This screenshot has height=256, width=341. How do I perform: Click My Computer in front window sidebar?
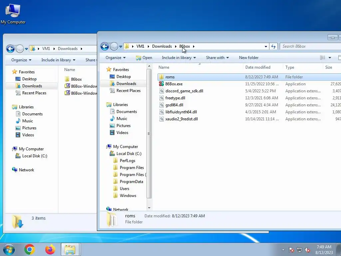tap(126, 147)
